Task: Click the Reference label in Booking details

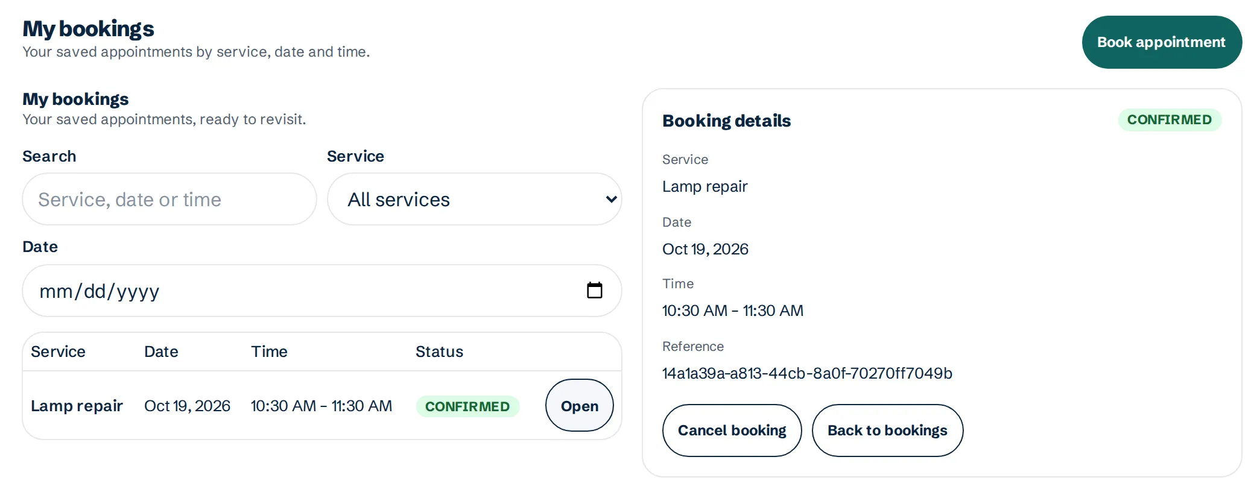Action: 693,346
